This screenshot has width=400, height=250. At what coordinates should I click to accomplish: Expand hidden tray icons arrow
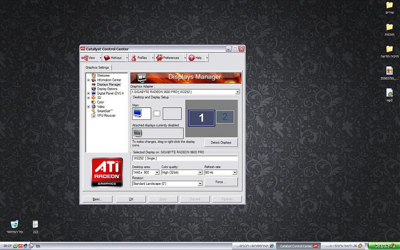click(31, 246)
